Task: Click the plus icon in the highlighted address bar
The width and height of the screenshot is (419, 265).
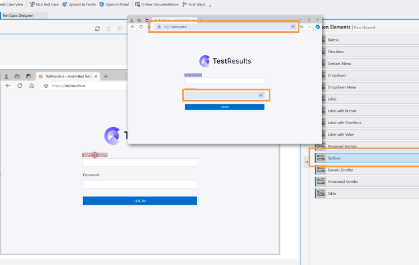Action: click(x=293, y=26)
